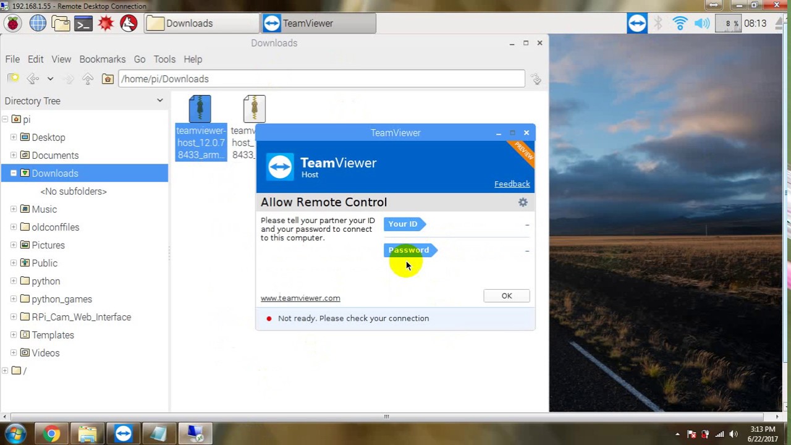
Task: Click TeamViewer tray icon in Pi panel
Action: click(x=637, y=23)
